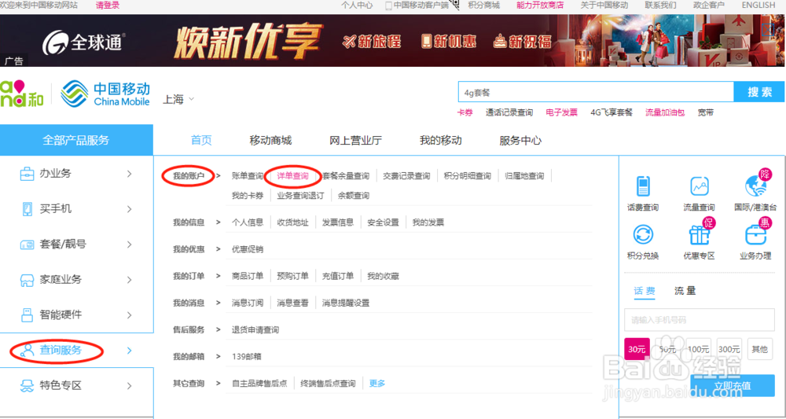The image size is (786, 419).
Task: Switch to the 话费 recharge tab
Action: pos(645,291)
